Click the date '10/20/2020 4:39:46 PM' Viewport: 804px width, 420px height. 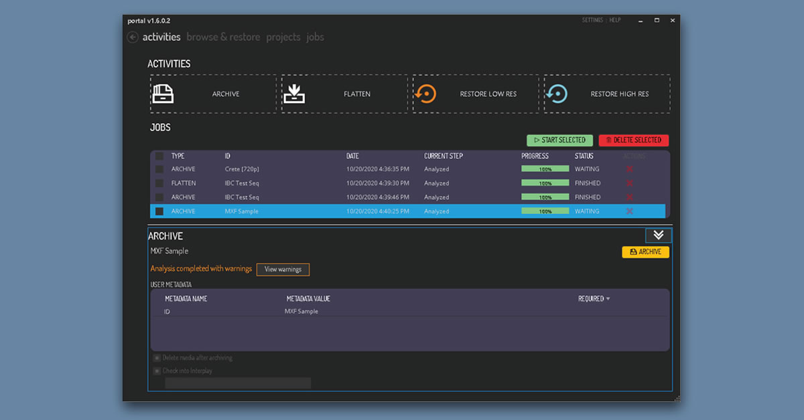(x=378, y=197)
